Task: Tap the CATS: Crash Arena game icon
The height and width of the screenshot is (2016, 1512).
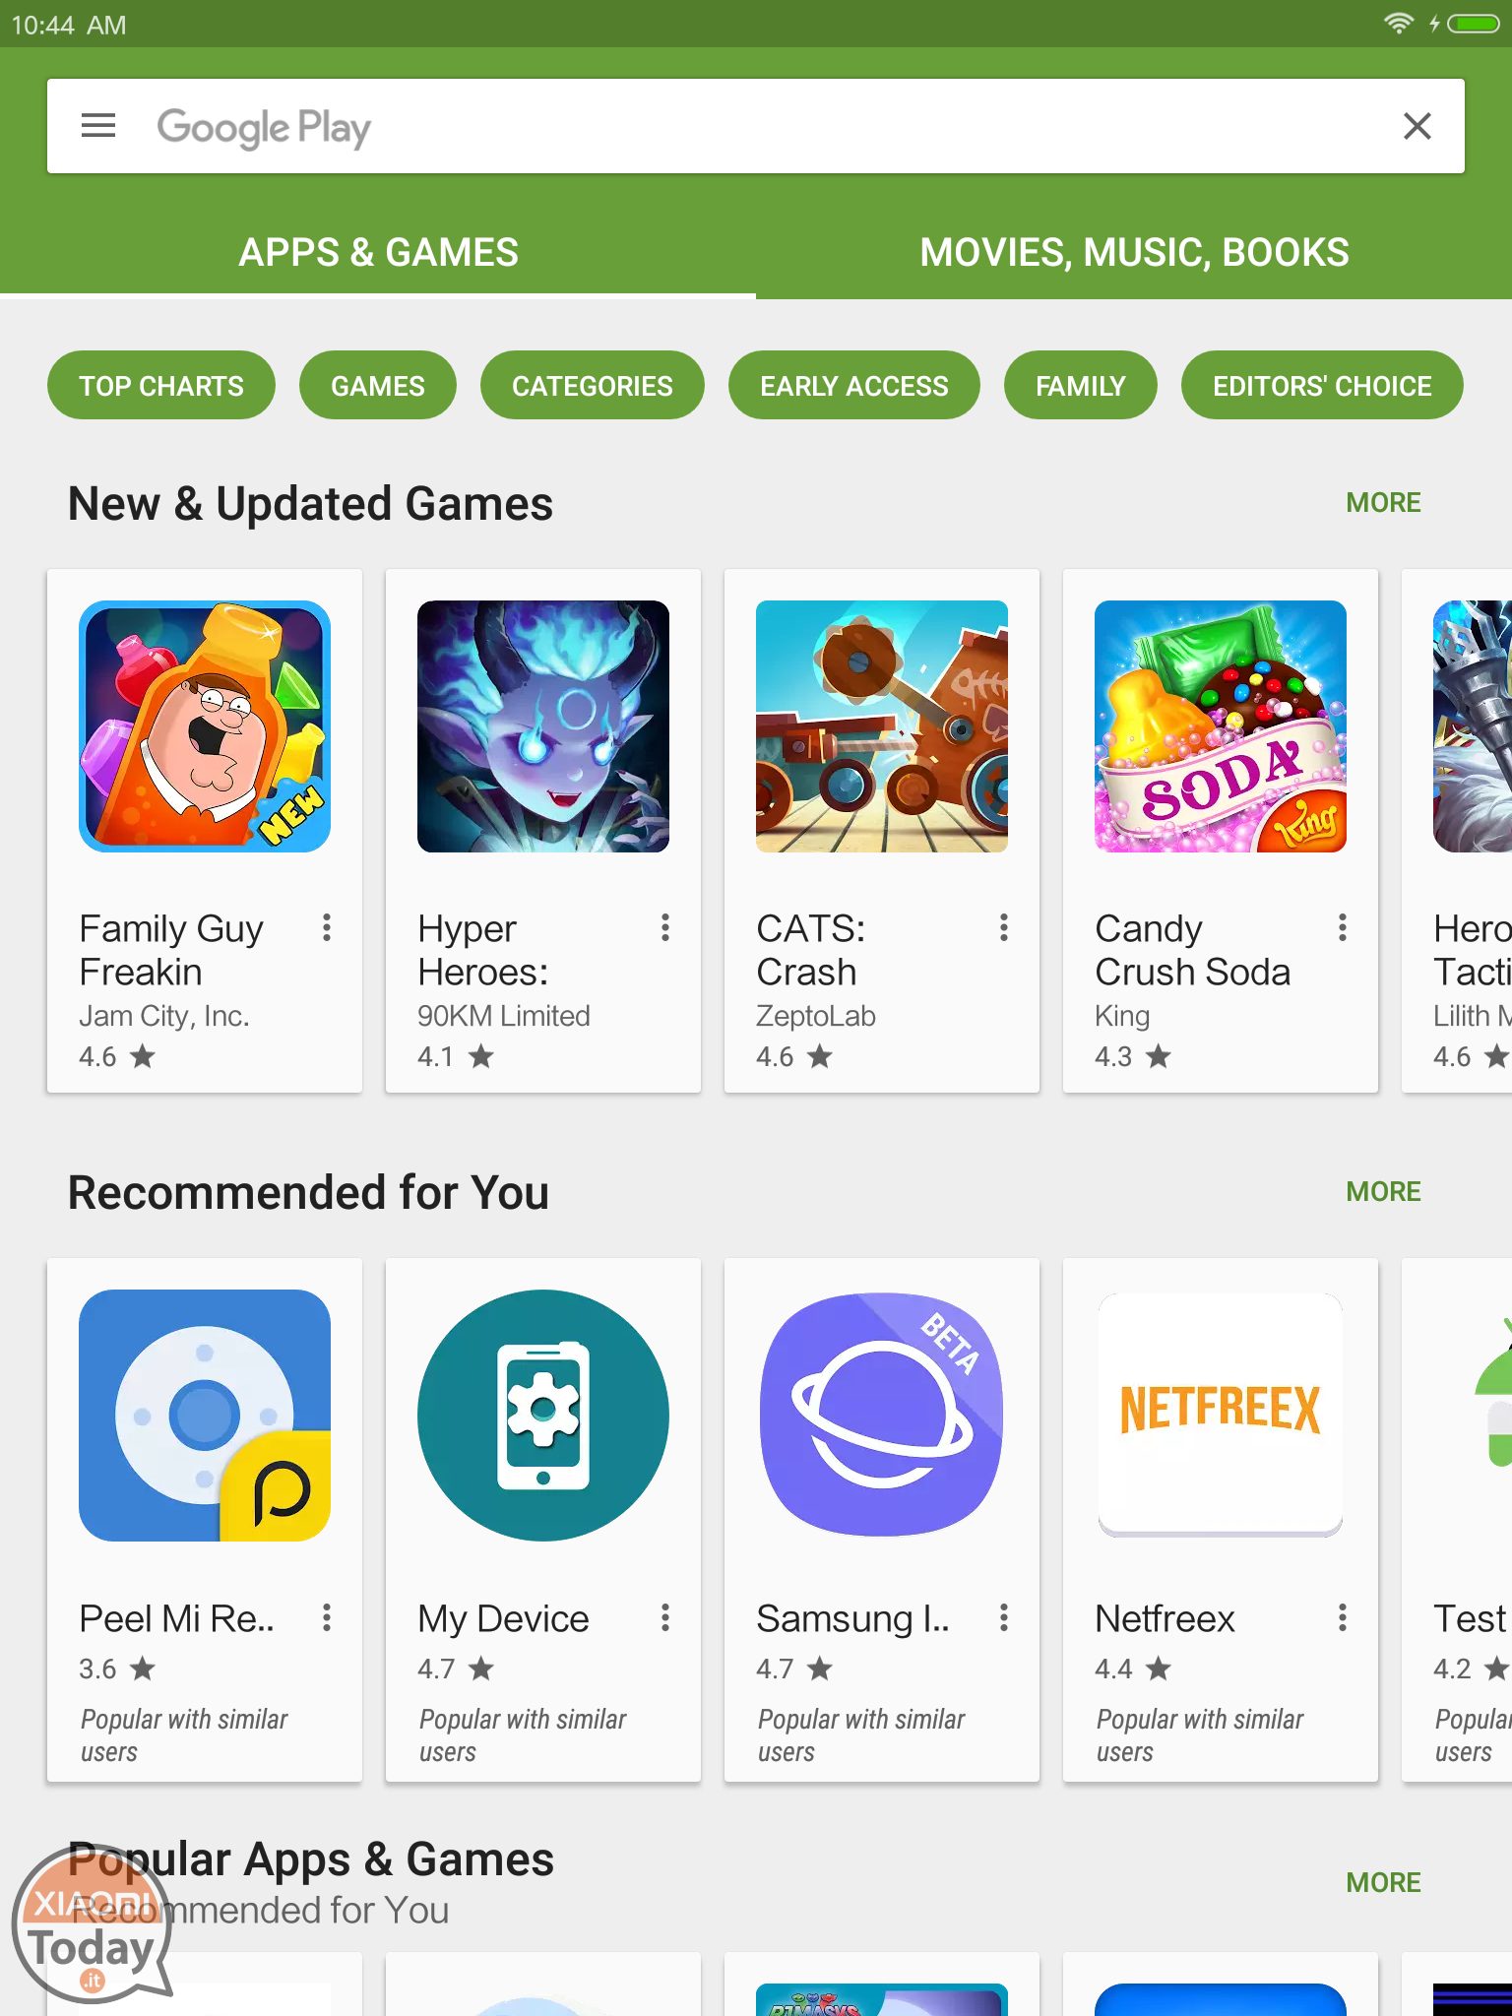Action: pyautogui.click(x=882, y=726)
